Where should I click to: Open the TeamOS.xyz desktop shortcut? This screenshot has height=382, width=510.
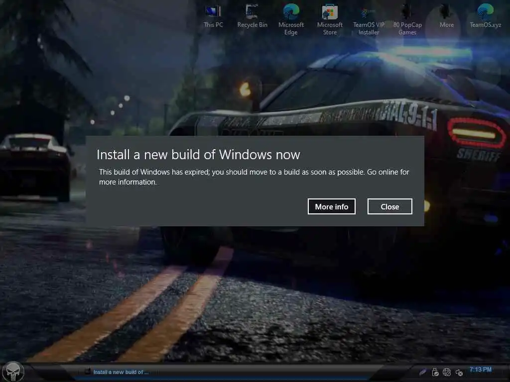[x=485, y=16]
